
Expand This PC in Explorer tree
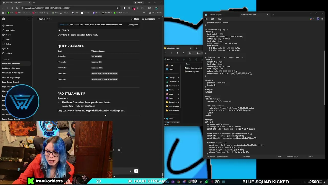(165, 119)
